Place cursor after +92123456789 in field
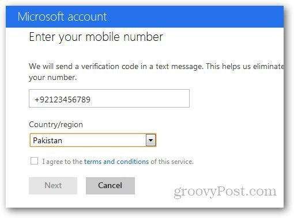Screen dimensions: 294x218 pos(92,100)
